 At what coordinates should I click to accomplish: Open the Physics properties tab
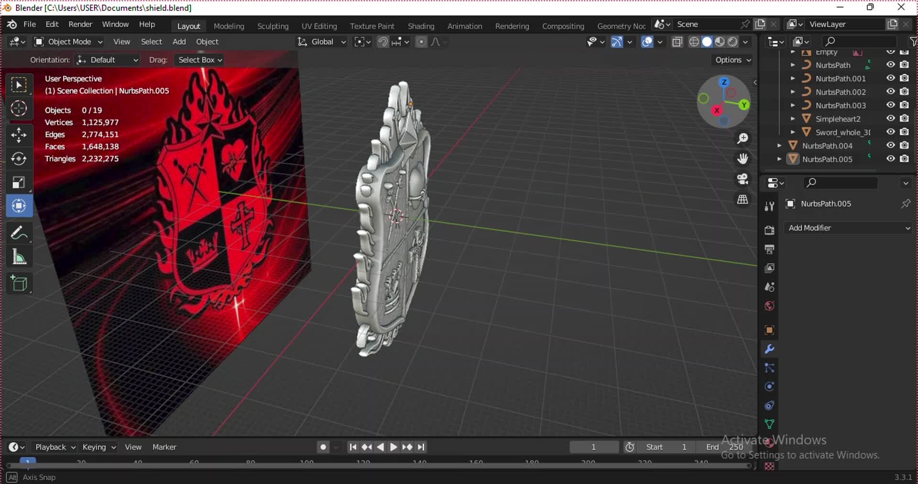click(769, 386)
